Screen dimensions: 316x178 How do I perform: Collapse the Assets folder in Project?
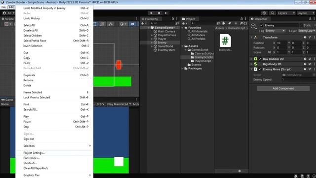tap(182, 46)
